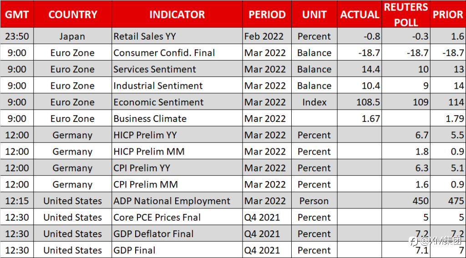Screen dimensions: 466x258
Task: Click the CPI Prelim YY indicator cell
Action: coord(177,168)
